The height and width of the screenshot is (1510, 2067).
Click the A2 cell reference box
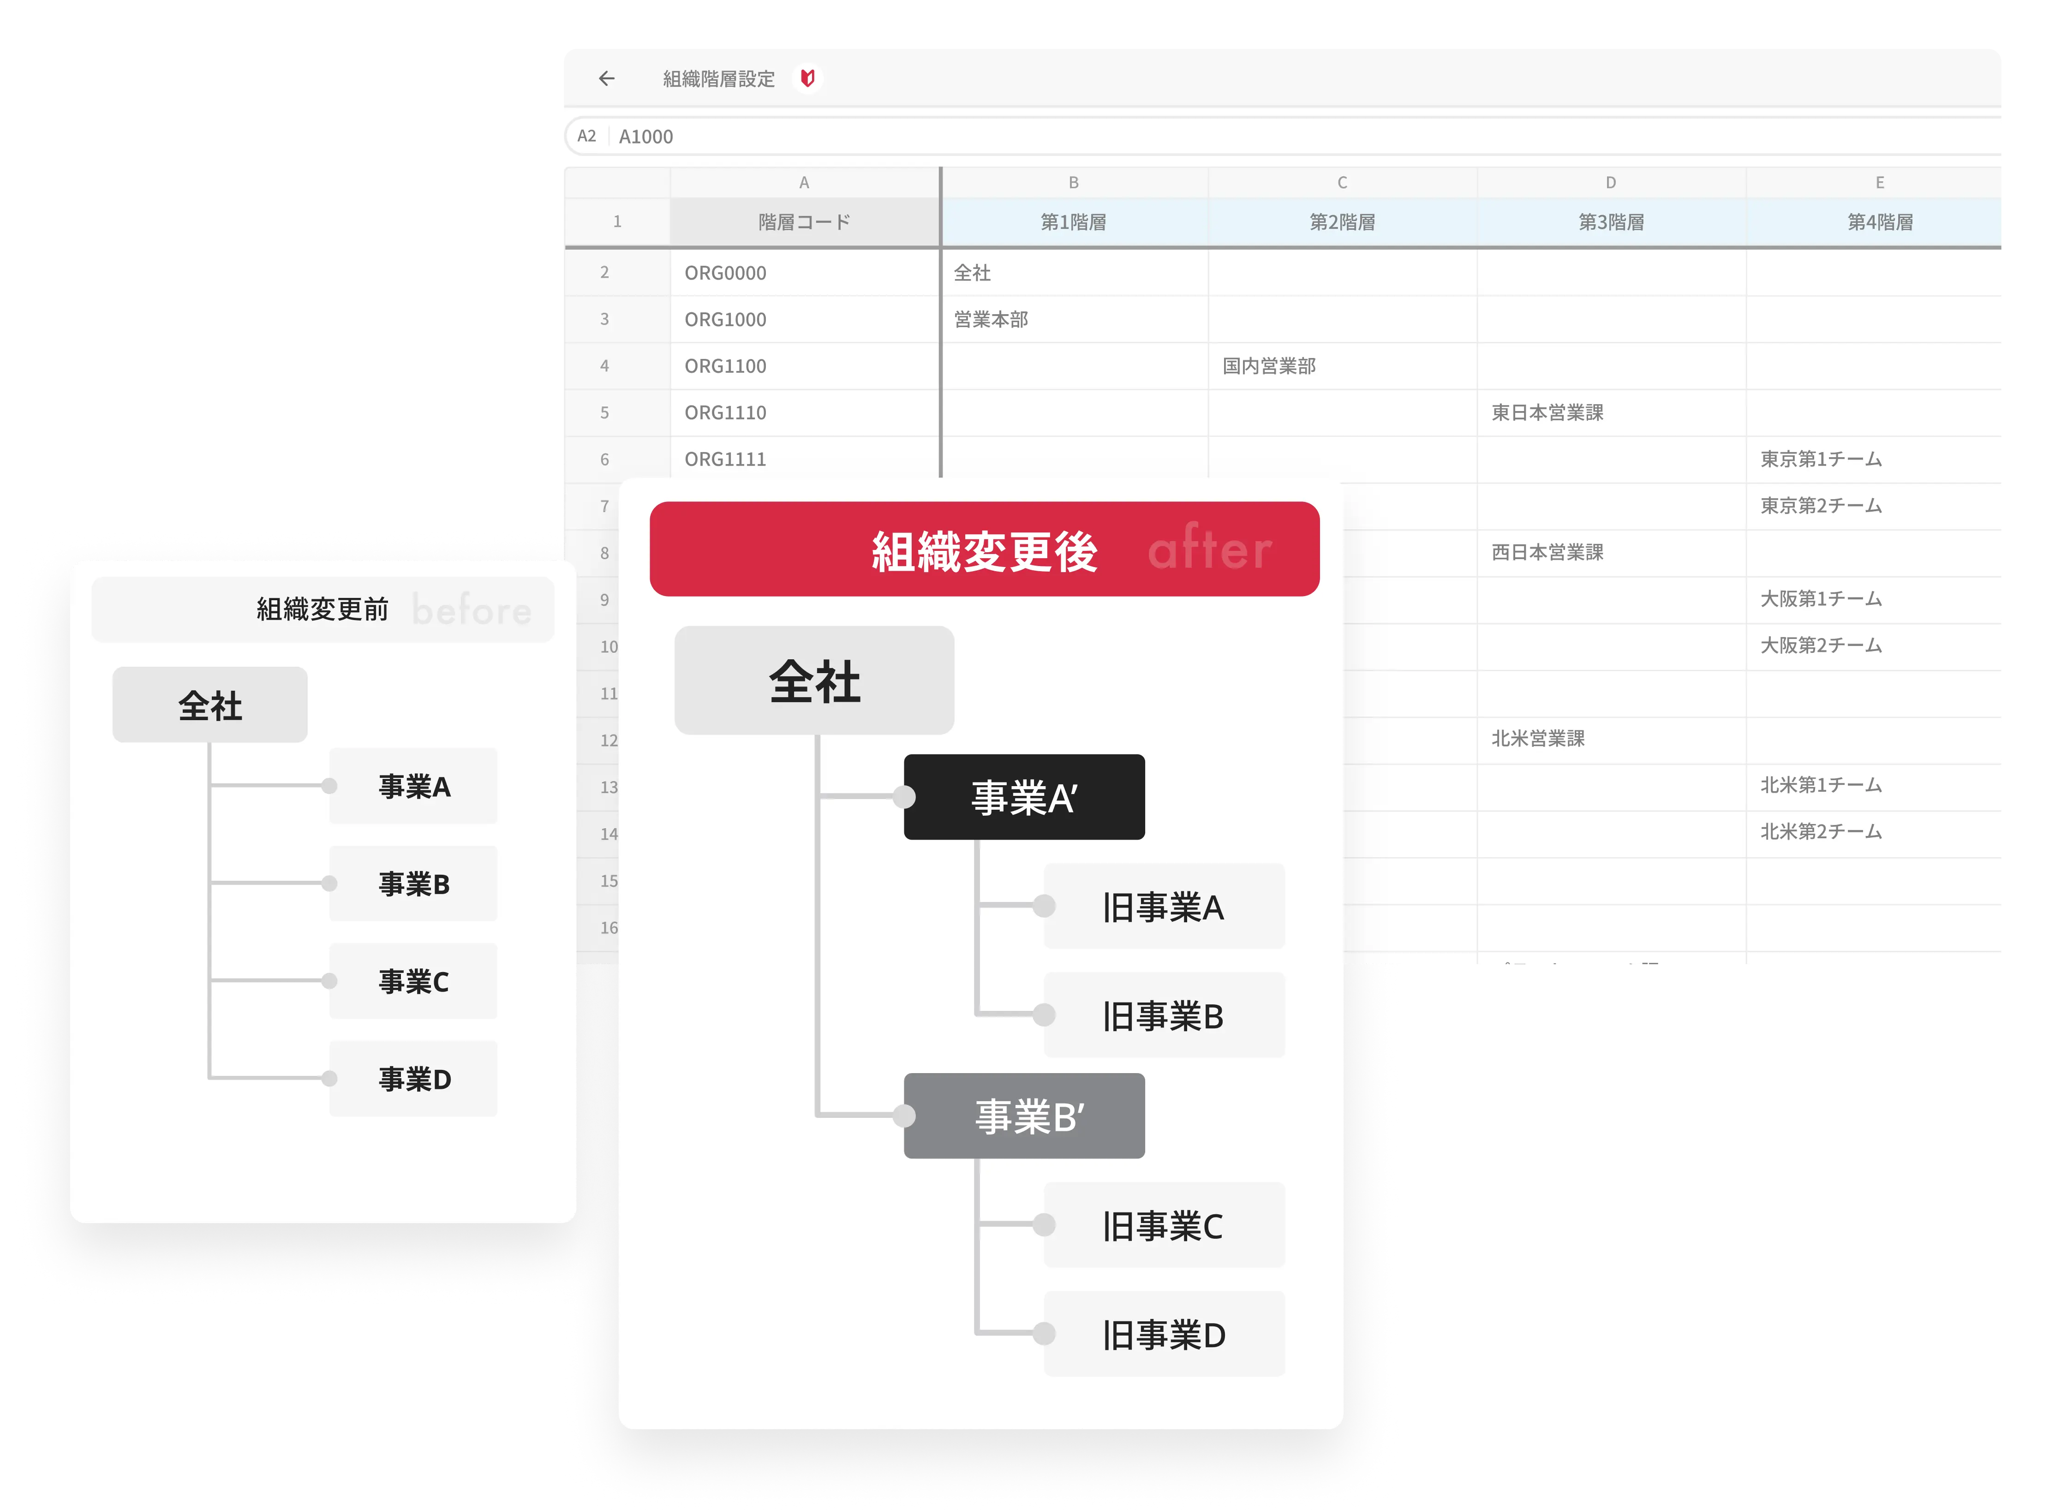point(587,136)
